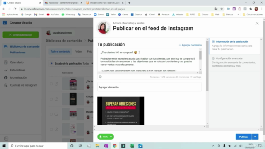
Task: Click the Agregar ubicación field
Action: click(x=149, y=87)
